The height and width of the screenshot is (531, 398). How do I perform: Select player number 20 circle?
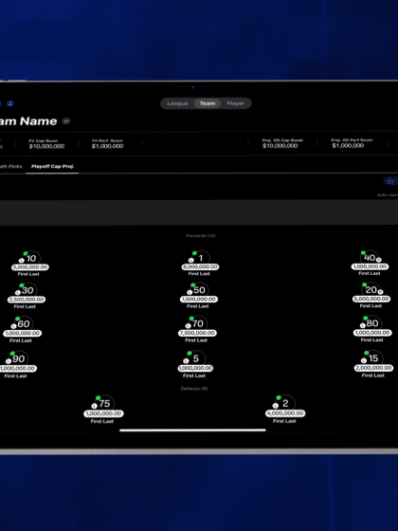click(x=371, y=289)
